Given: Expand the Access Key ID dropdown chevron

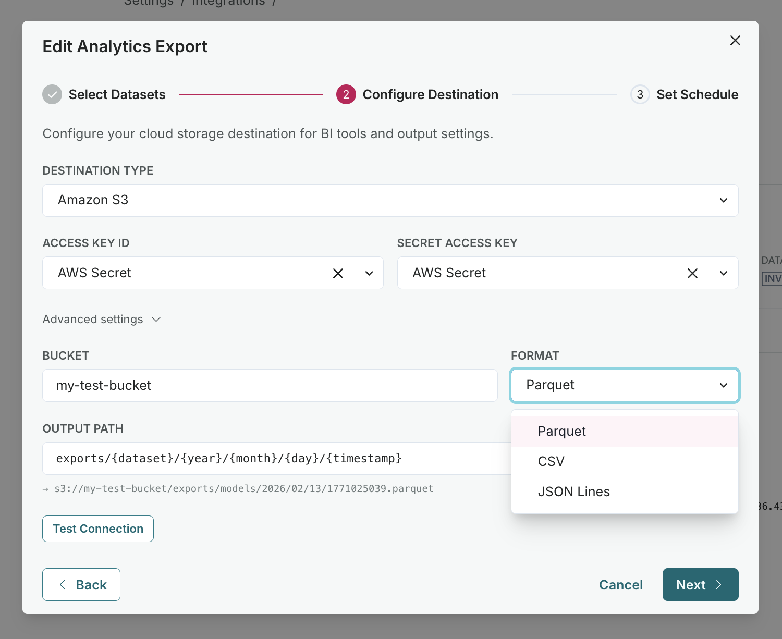Looking at the screenshot, I should 369,273.
